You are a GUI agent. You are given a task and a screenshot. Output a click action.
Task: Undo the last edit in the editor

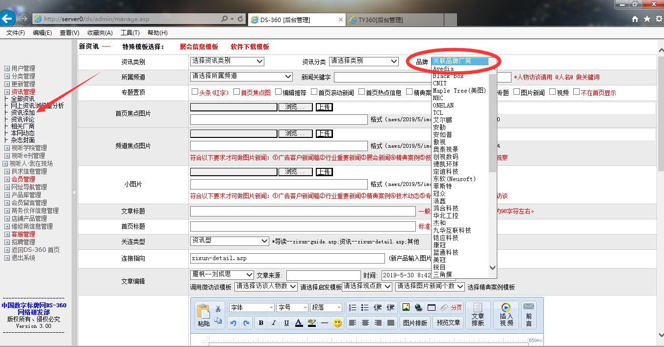[233, 323]
